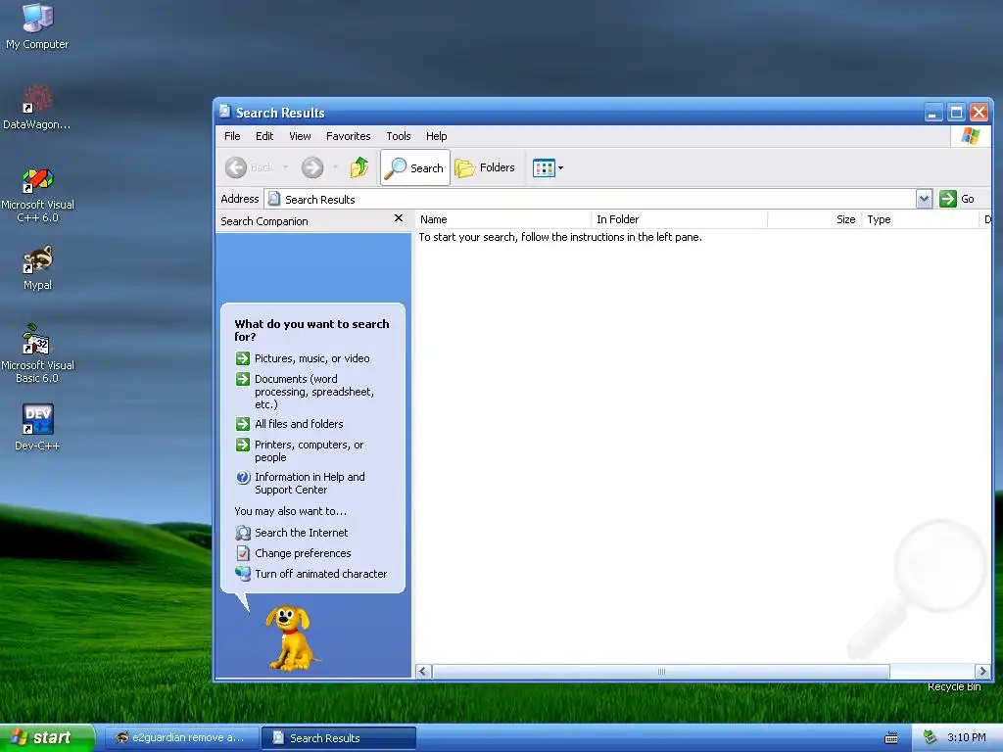The width and height of the screenshot is (1003, 752).
Task: Sort by the Name column header
Action: click(502, 219)
